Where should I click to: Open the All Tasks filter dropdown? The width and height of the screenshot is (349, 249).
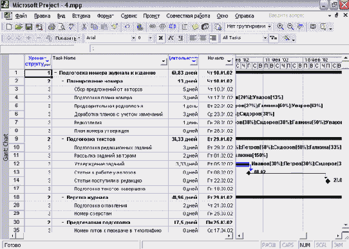tap(265, 38)
